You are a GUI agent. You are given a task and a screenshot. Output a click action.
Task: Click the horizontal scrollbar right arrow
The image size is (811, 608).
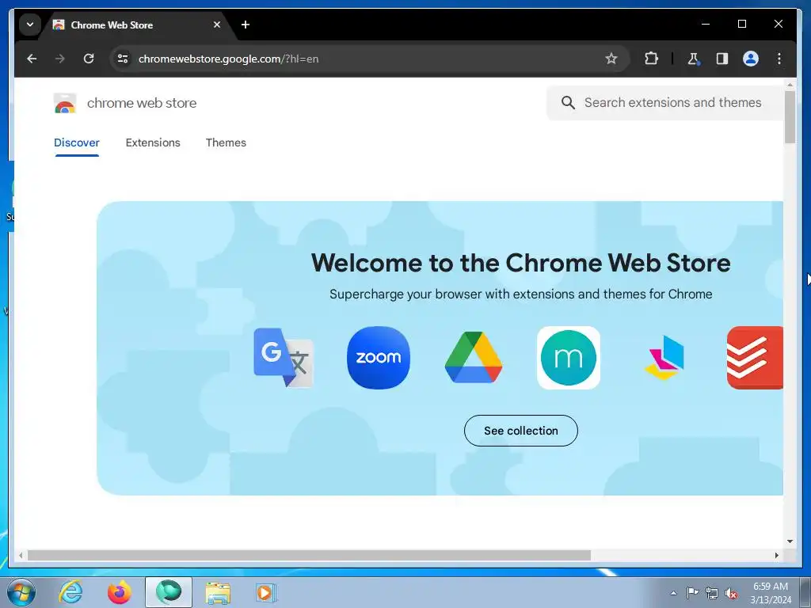point(776,555)
